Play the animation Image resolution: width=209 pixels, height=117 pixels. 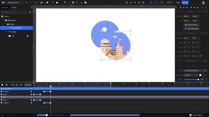click(x=7, y=85)
